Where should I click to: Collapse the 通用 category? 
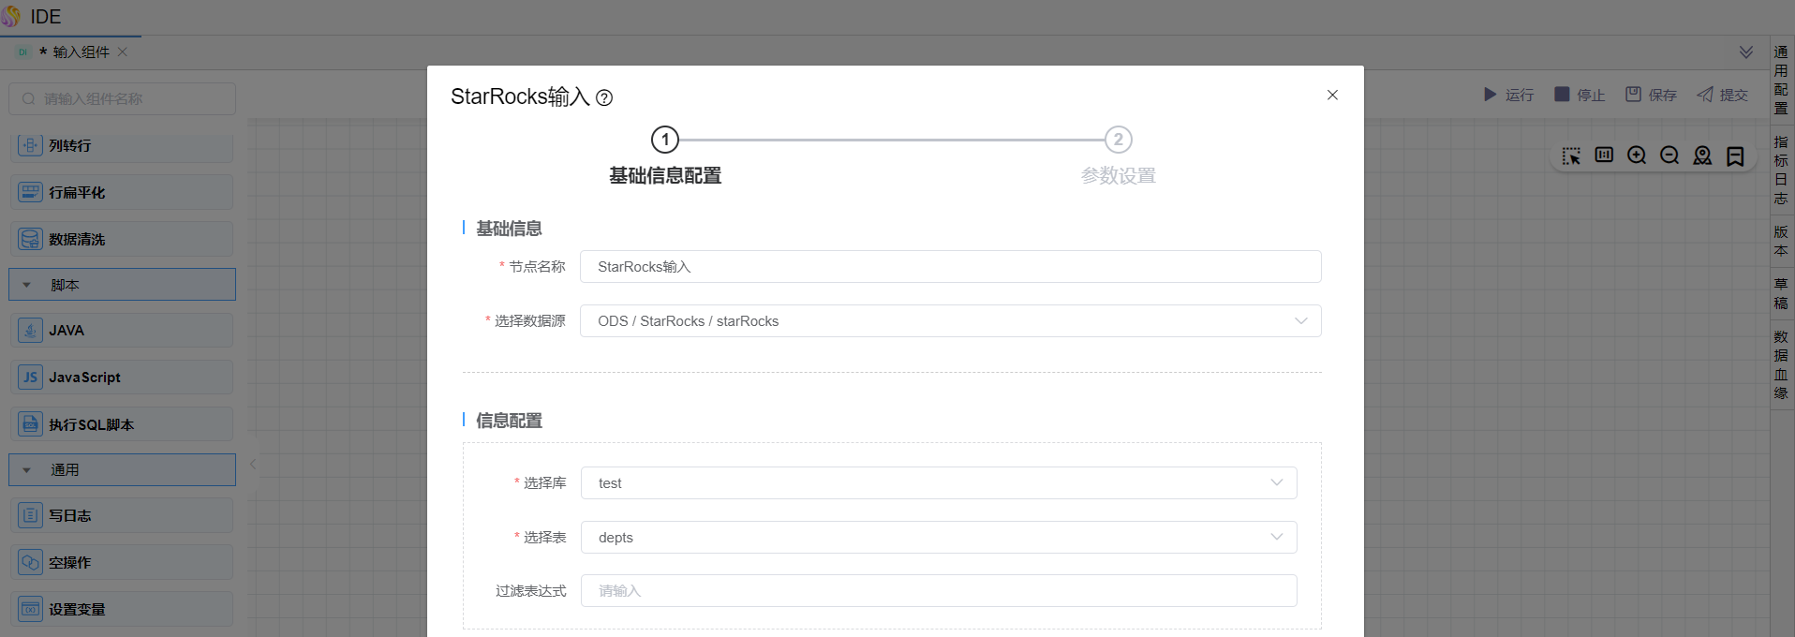tap(122, 470)
